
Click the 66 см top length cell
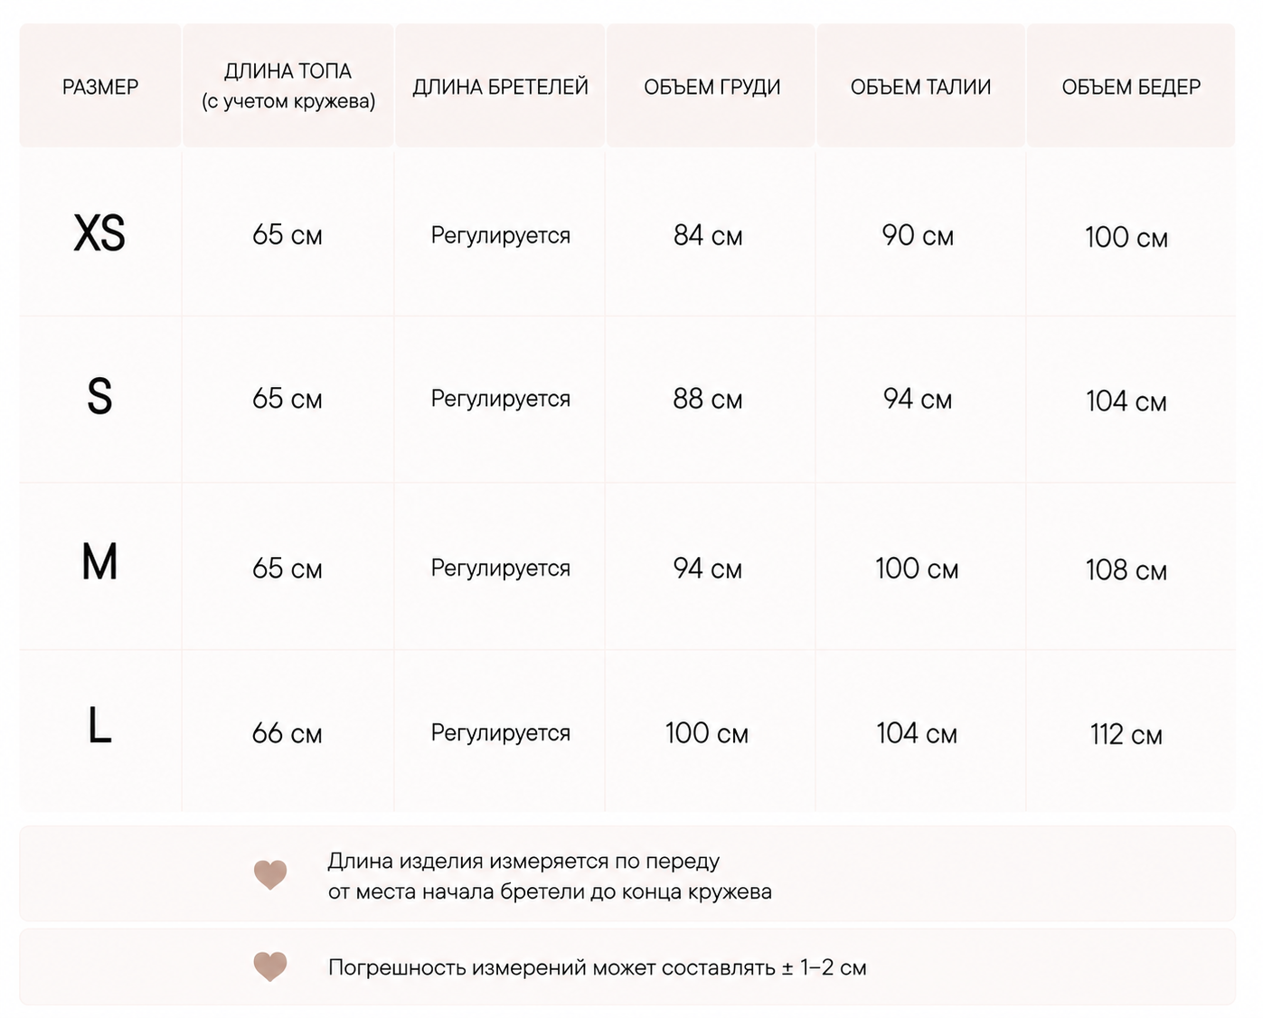287,733
